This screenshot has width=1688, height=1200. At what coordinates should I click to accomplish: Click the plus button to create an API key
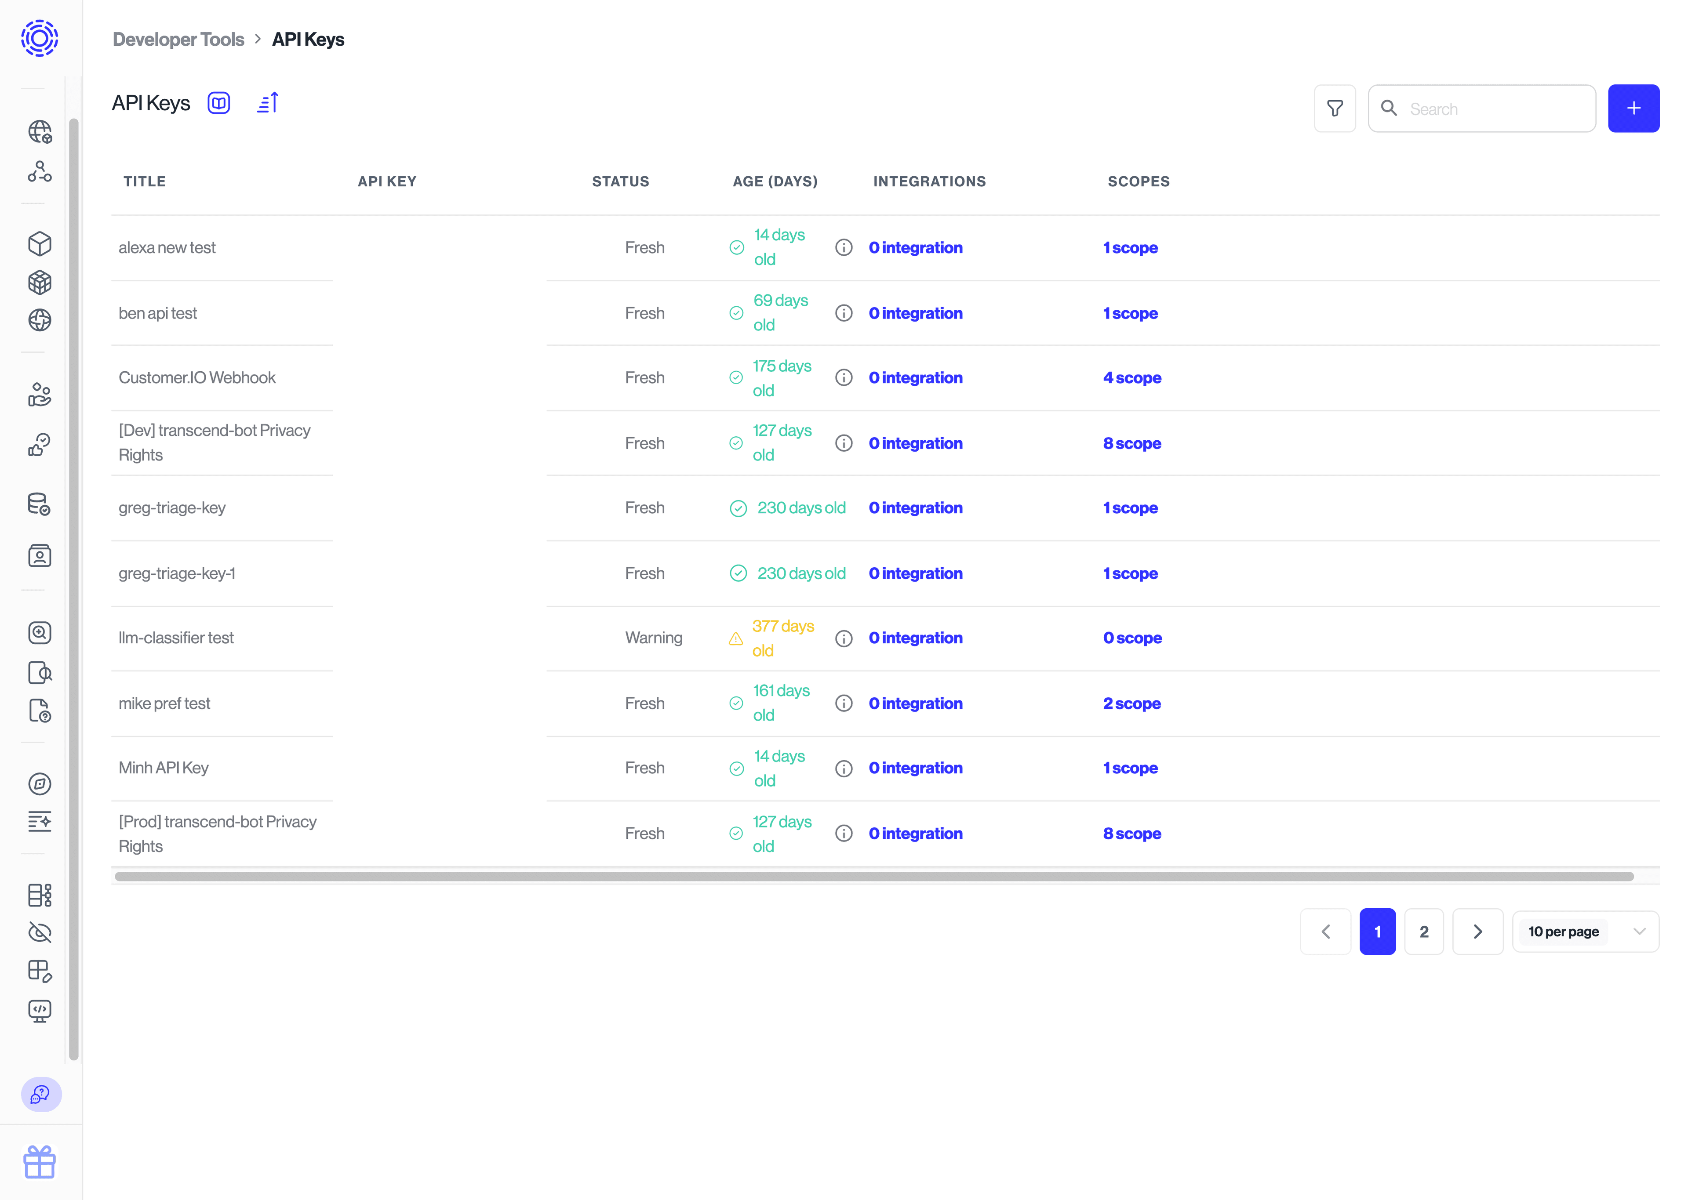(1633, 108)
